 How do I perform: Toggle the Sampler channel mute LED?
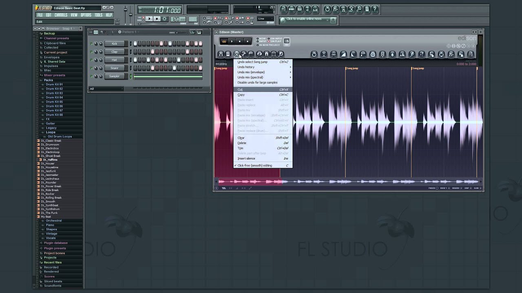pos(91,76)
